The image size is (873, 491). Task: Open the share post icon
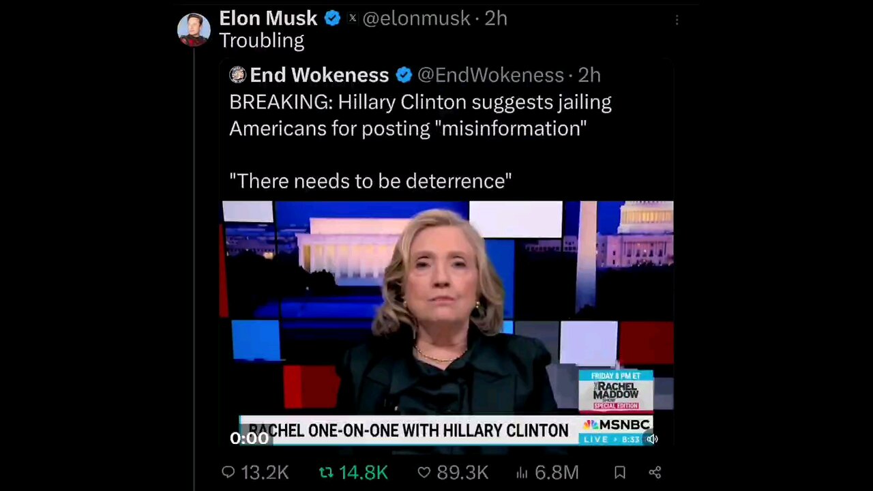click(x=655, y=472)
